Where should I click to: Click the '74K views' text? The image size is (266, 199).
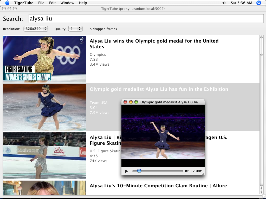pyautogui.click(x=98, y=161)
